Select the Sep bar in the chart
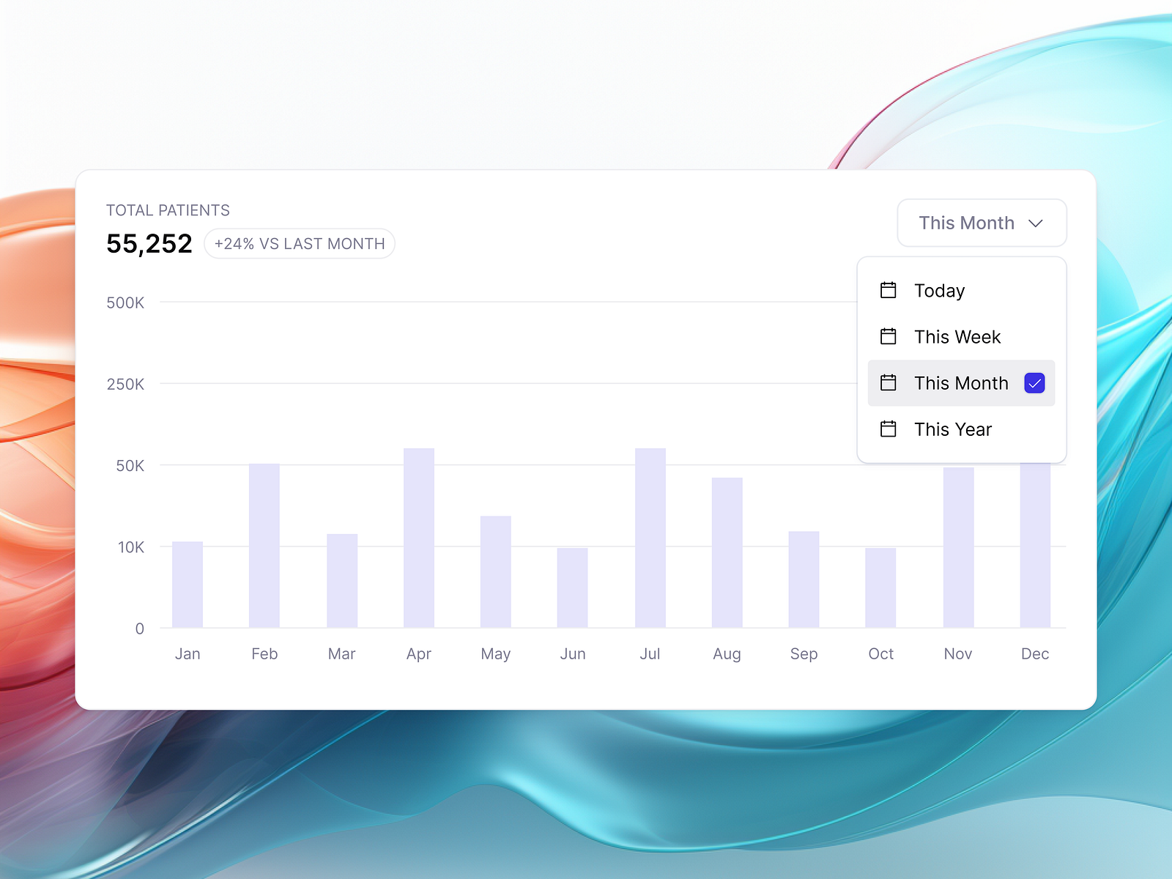 click(804, 579)
